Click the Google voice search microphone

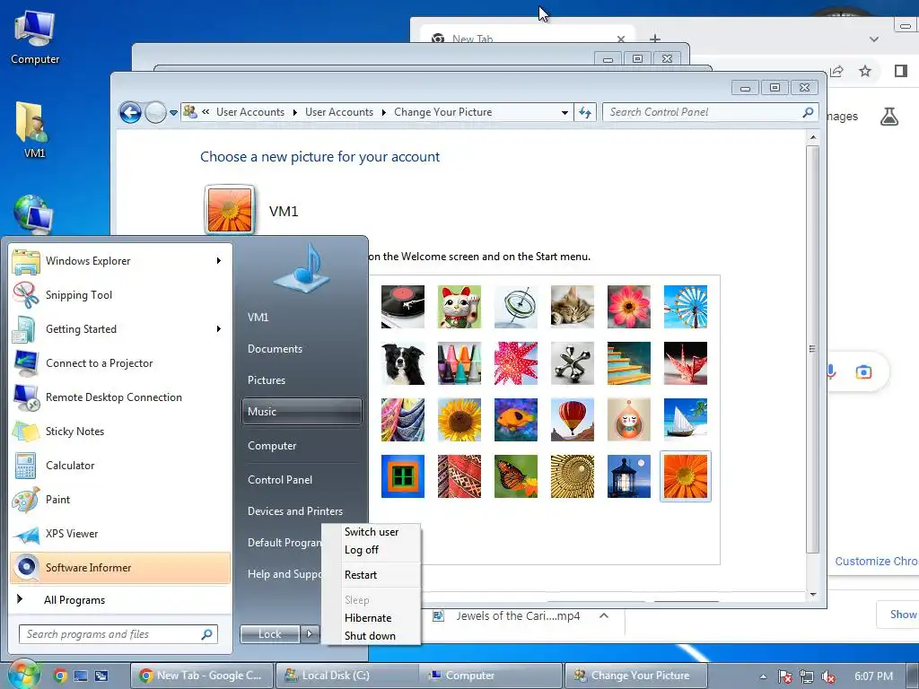point(831,371)
